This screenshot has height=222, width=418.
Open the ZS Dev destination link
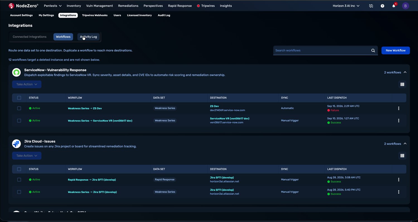(x=214, y=106)
